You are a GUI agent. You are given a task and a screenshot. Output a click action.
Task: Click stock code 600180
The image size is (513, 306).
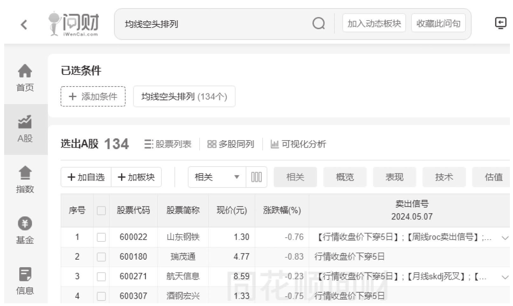pos(133,257)
